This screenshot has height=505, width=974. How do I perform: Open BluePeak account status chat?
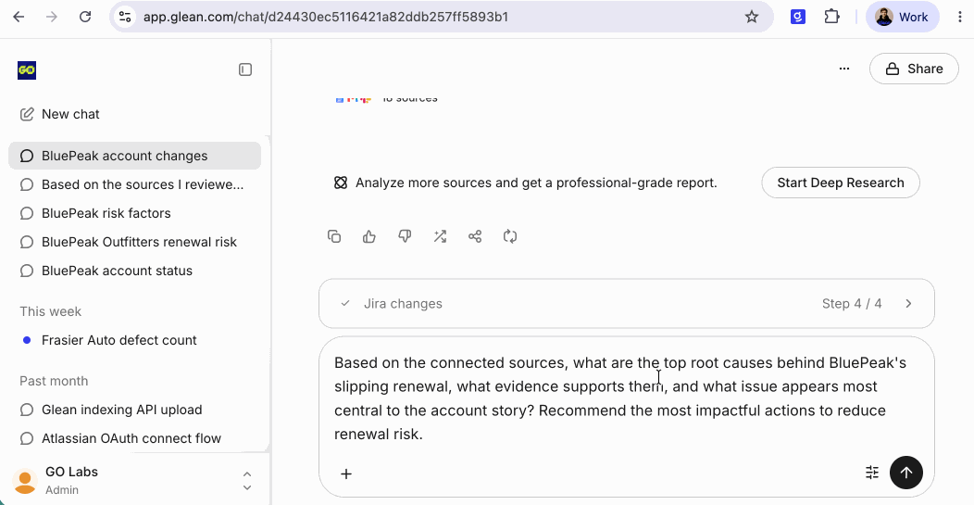[x=135, y=271]
